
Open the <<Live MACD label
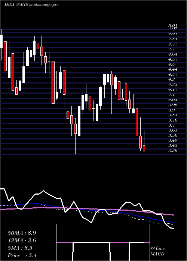coord(157,251)
